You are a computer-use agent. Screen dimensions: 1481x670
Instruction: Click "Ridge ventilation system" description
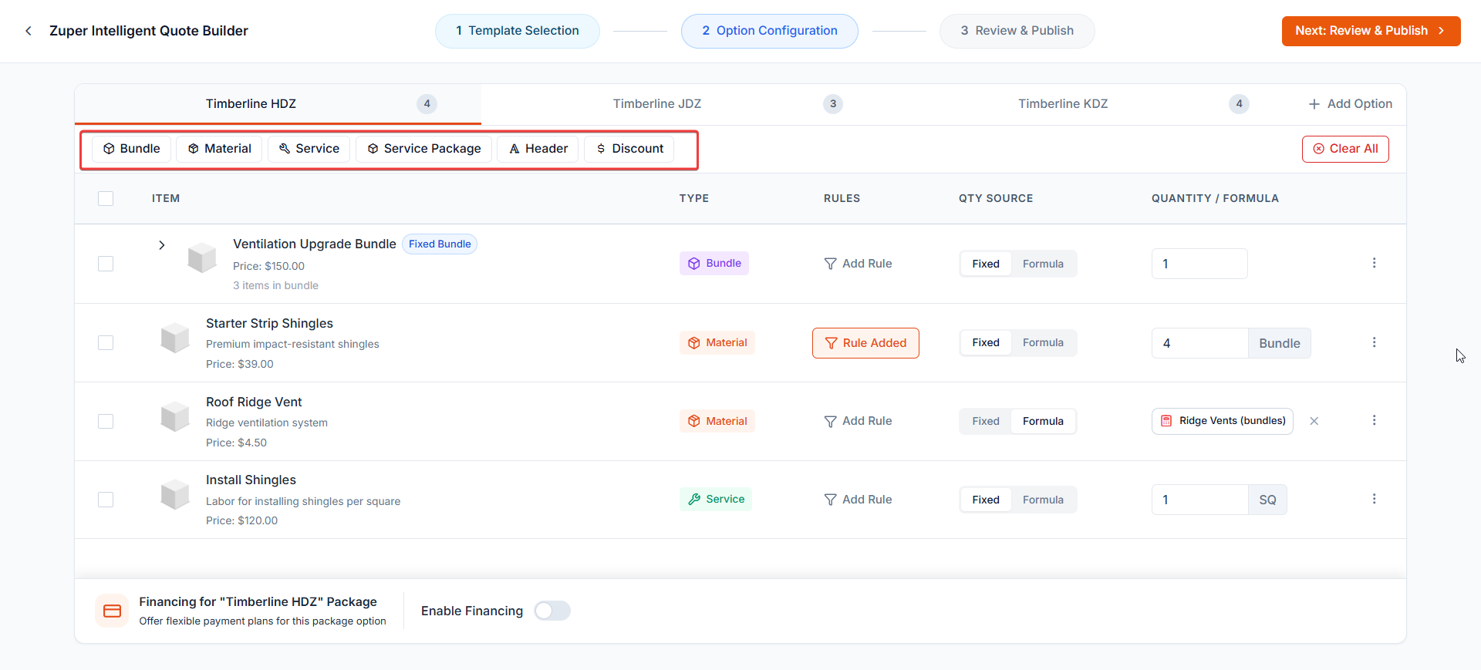coord(267,423)
